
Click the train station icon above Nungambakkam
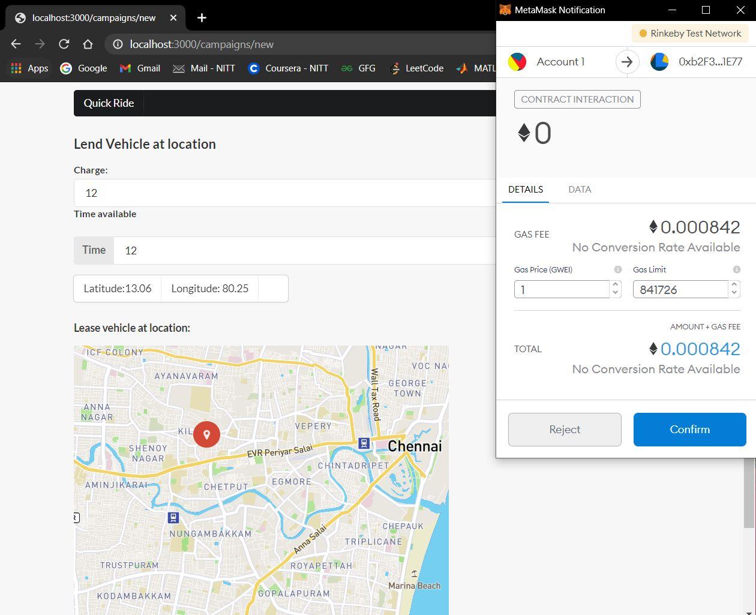[173, 517]
